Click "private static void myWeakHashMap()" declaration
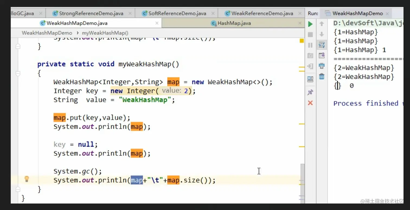410x210 pixels. [x=108, y=64]
